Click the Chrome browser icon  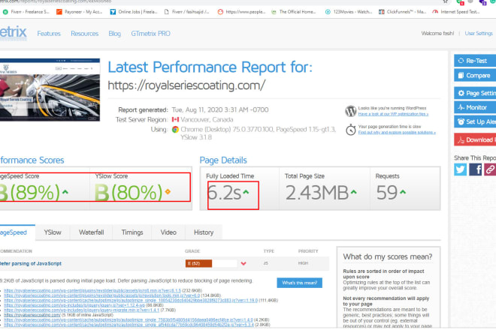(175, 130)
